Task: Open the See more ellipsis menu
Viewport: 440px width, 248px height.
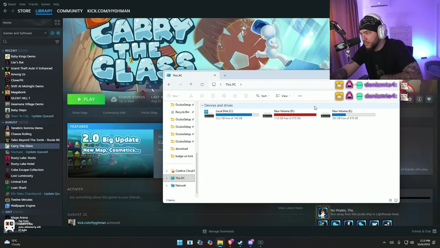Action: pyautogui.click(x=300, y=96)
